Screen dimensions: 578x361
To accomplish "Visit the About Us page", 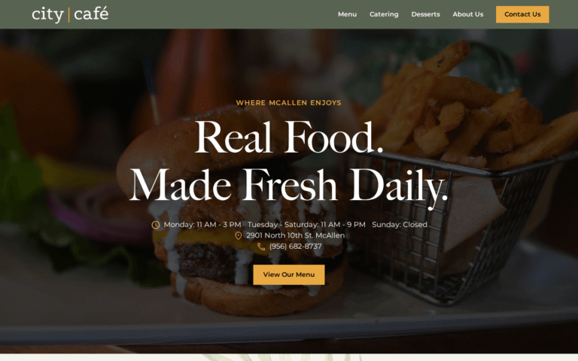I will [x=468, y=14].
